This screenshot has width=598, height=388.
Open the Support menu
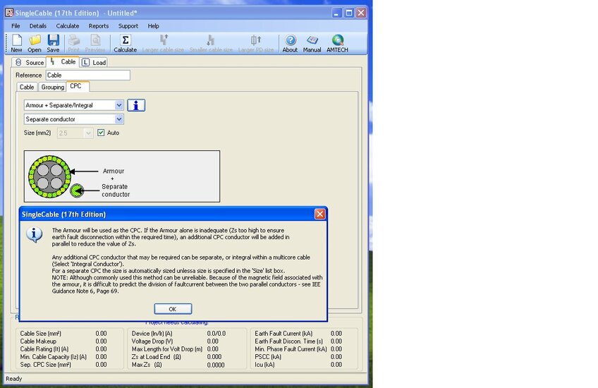point(128,26)
